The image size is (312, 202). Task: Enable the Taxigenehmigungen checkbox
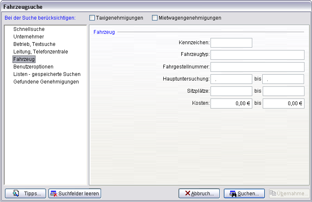[x=92, y=18]
